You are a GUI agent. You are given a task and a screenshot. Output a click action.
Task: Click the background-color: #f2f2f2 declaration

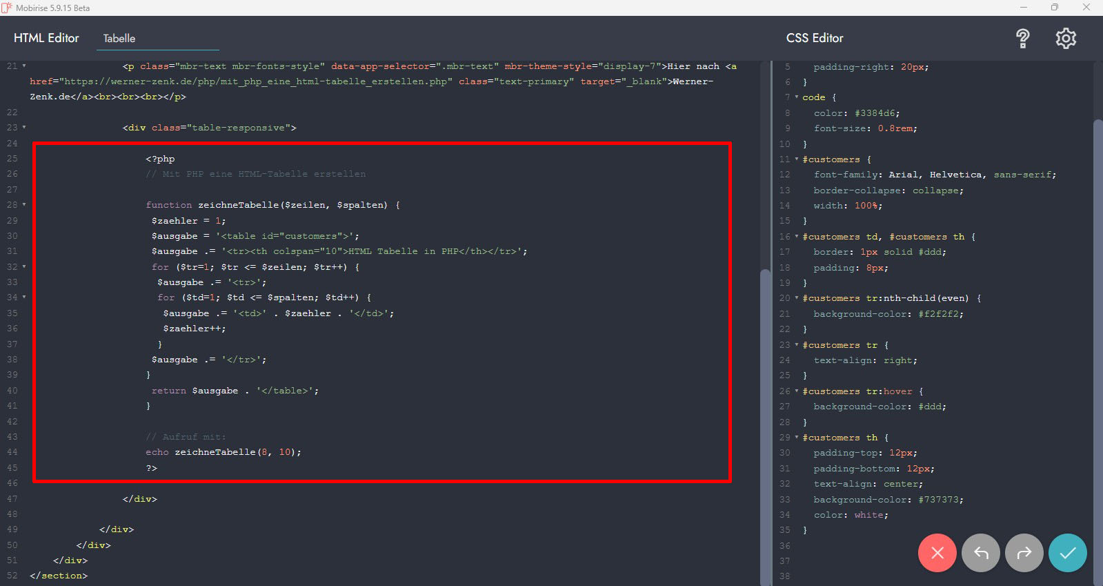(x=888, y=314)
